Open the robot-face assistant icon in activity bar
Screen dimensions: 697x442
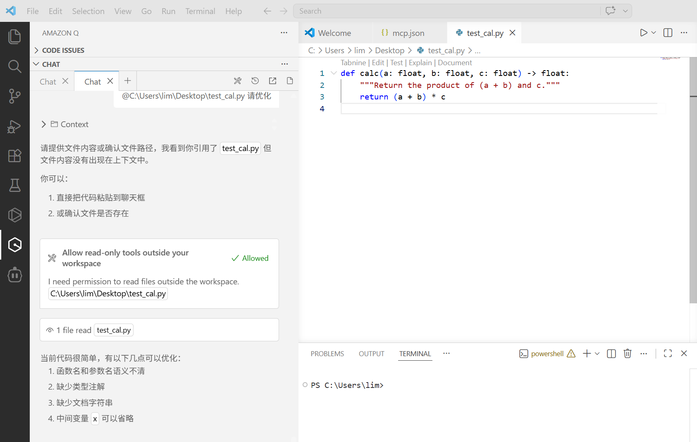click(15, 274)
